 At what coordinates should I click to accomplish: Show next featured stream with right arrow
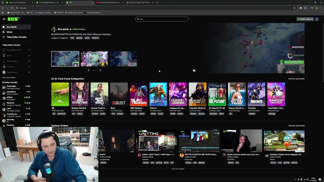pyautogui.click(x=100, y=70)
